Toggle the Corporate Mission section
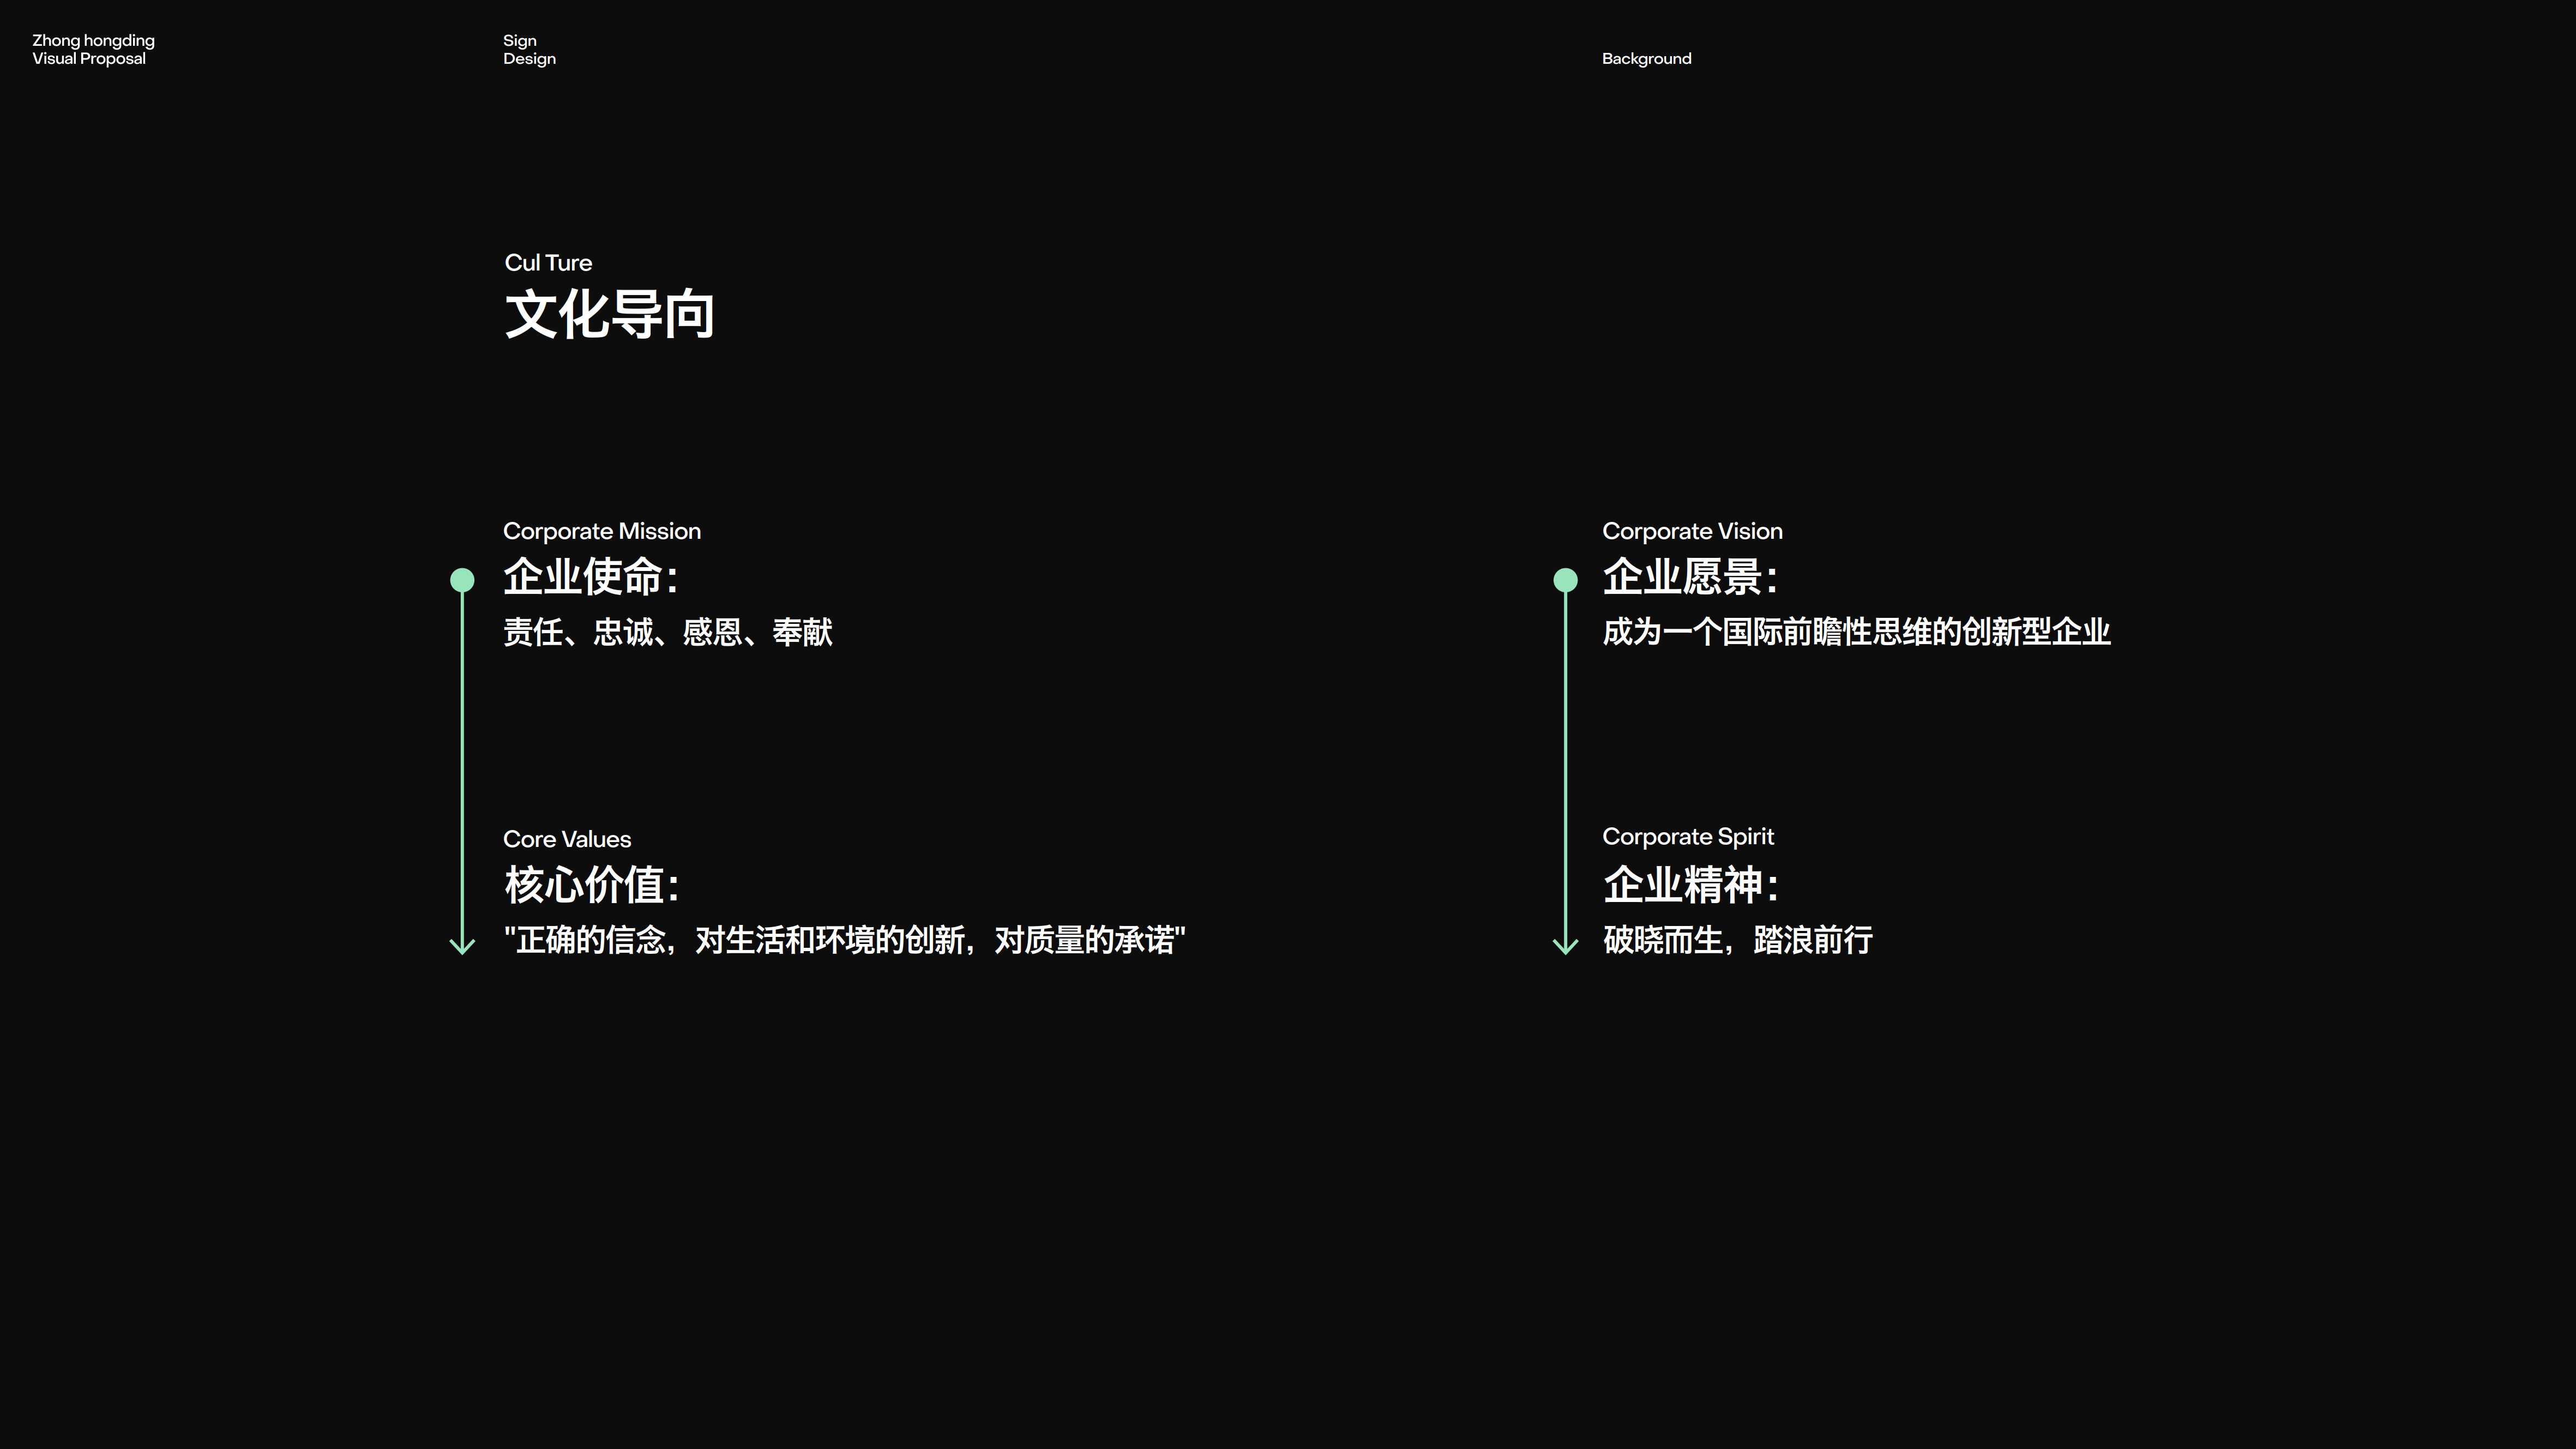The image size is (2576, 1449). [602, 531]
